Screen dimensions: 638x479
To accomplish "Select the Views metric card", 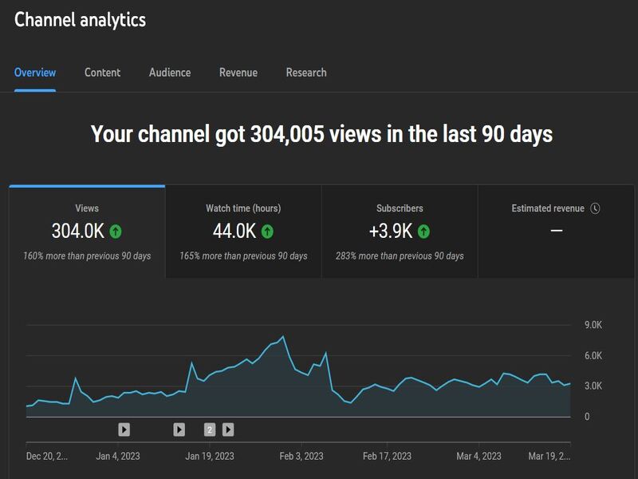I will [85, 232].
